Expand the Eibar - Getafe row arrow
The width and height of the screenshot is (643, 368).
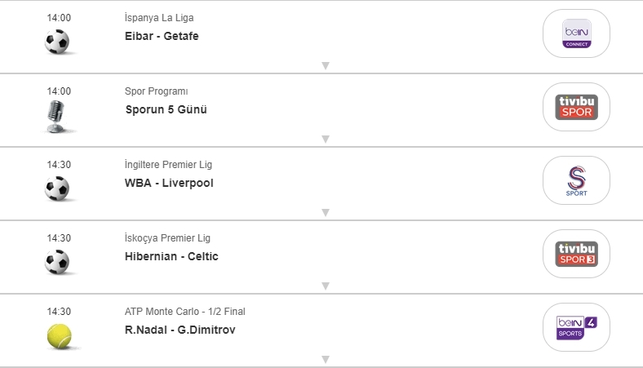[x=325, y=65]
